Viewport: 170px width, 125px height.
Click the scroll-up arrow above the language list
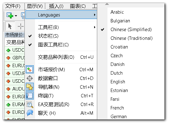(107, 4)
